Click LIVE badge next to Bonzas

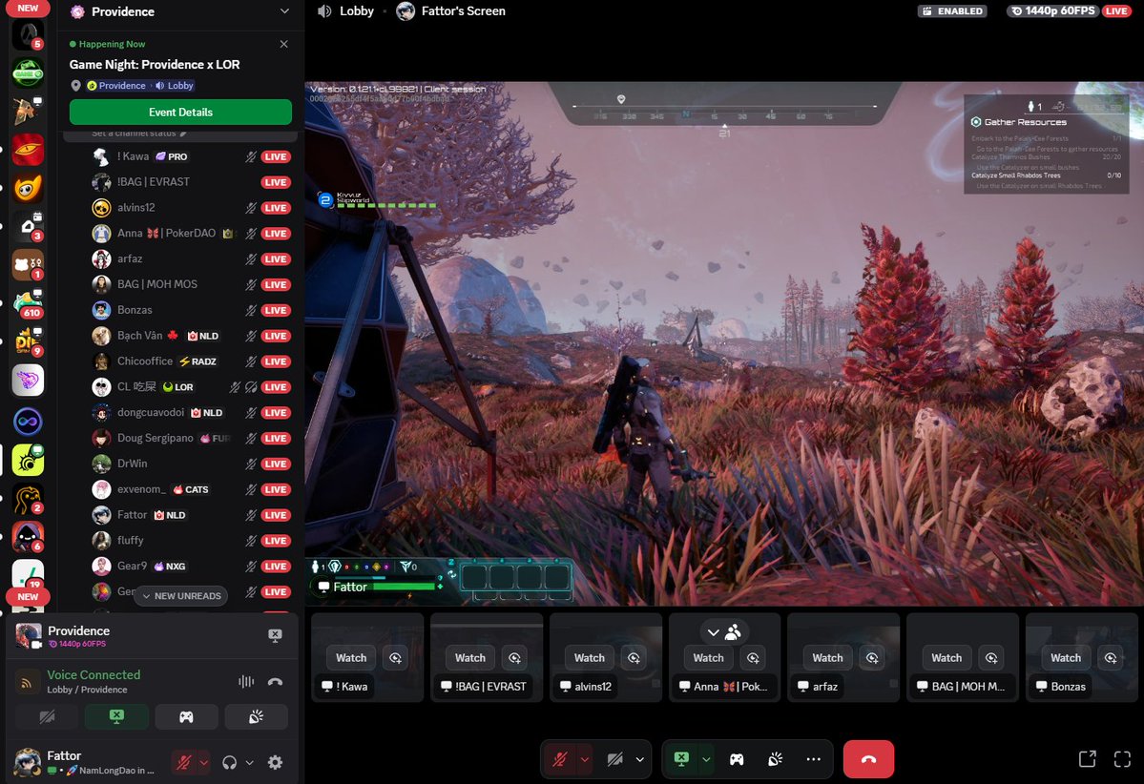click(x=276, y=310)
